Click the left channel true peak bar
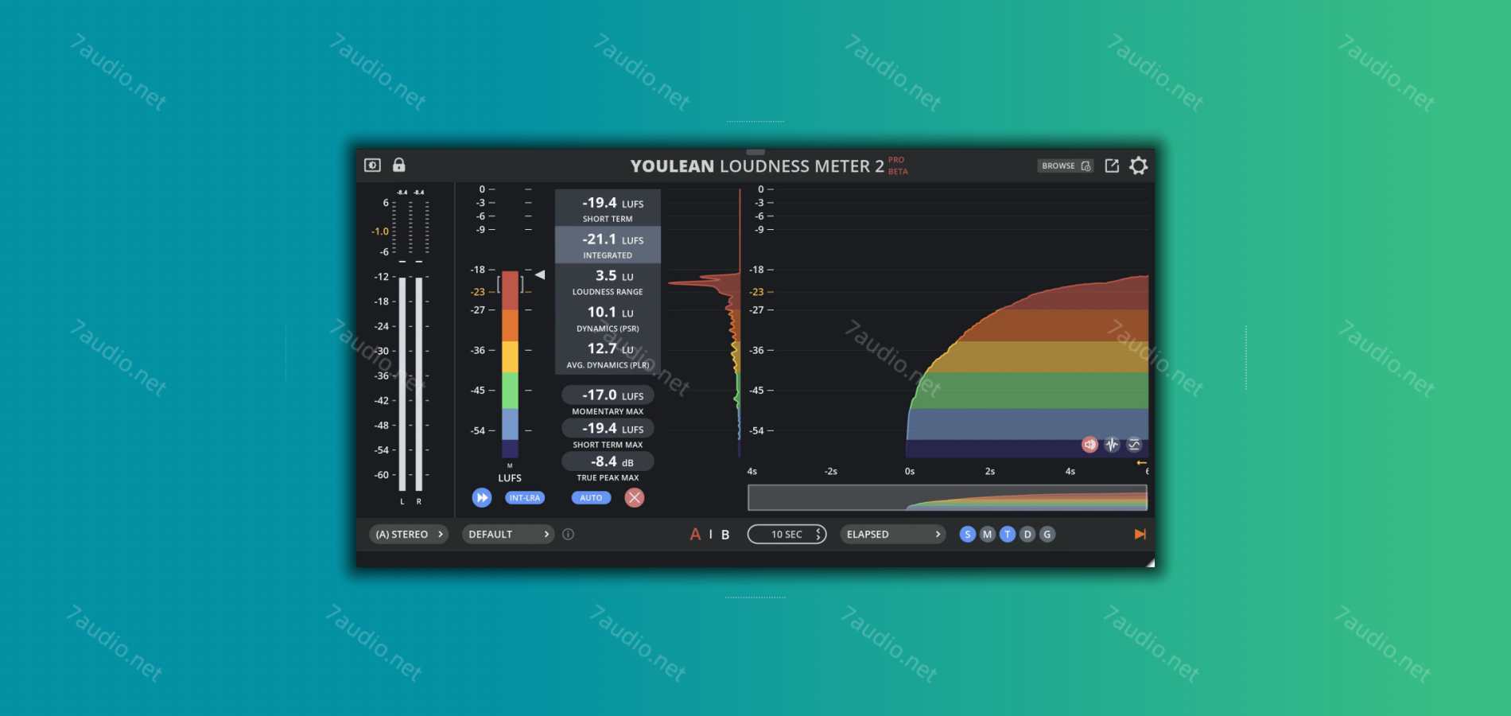 402,383
